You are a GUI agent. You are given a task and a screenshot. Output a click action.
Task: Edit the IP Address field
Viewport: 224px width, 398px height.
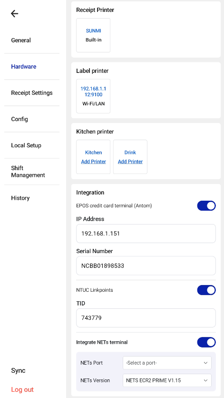coord(146,234)
